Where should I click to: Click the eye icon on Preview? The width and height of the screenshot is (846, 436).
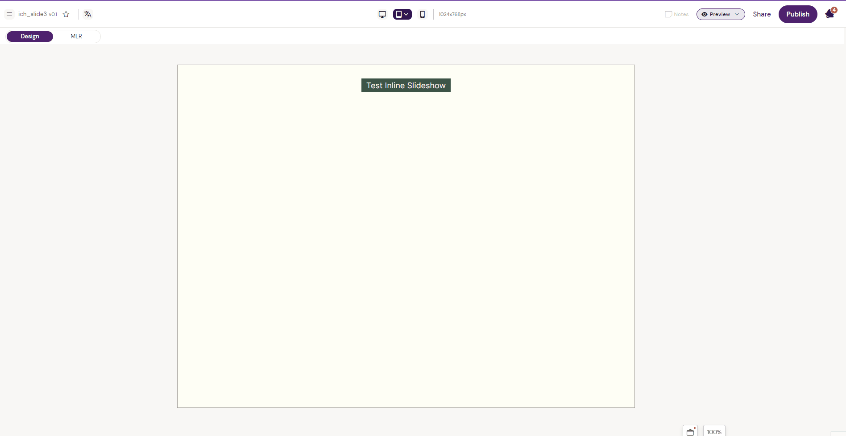704,14
